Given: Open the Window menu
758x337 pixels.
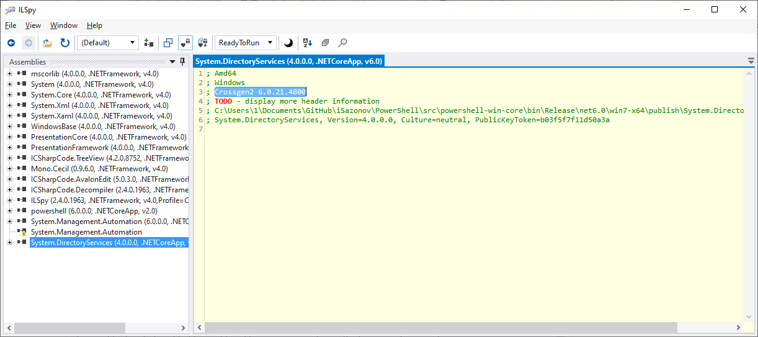Looking at the screenshot, I should pos(64,25).
